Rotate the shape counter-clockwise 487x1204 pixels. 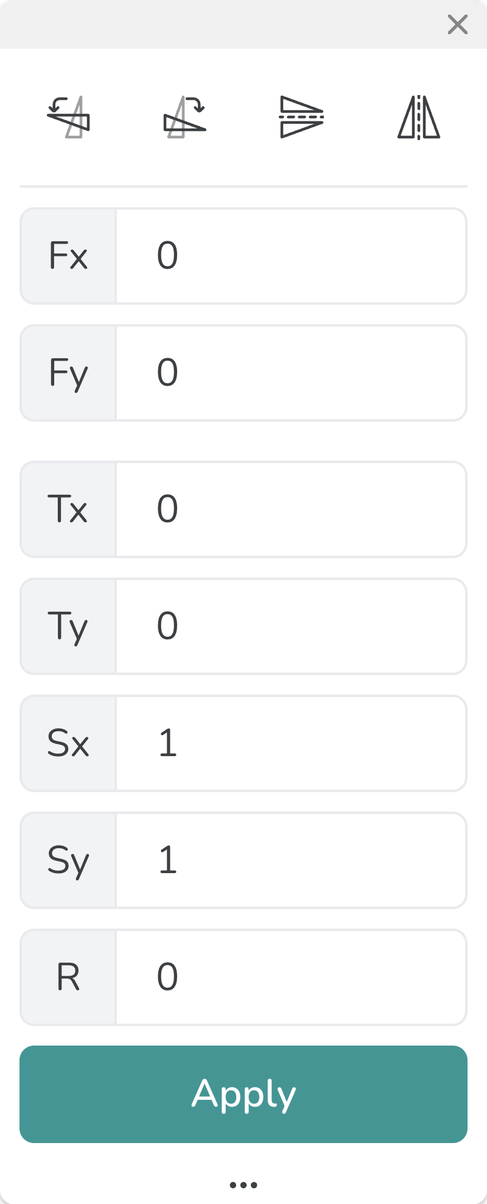click(68, 117)
